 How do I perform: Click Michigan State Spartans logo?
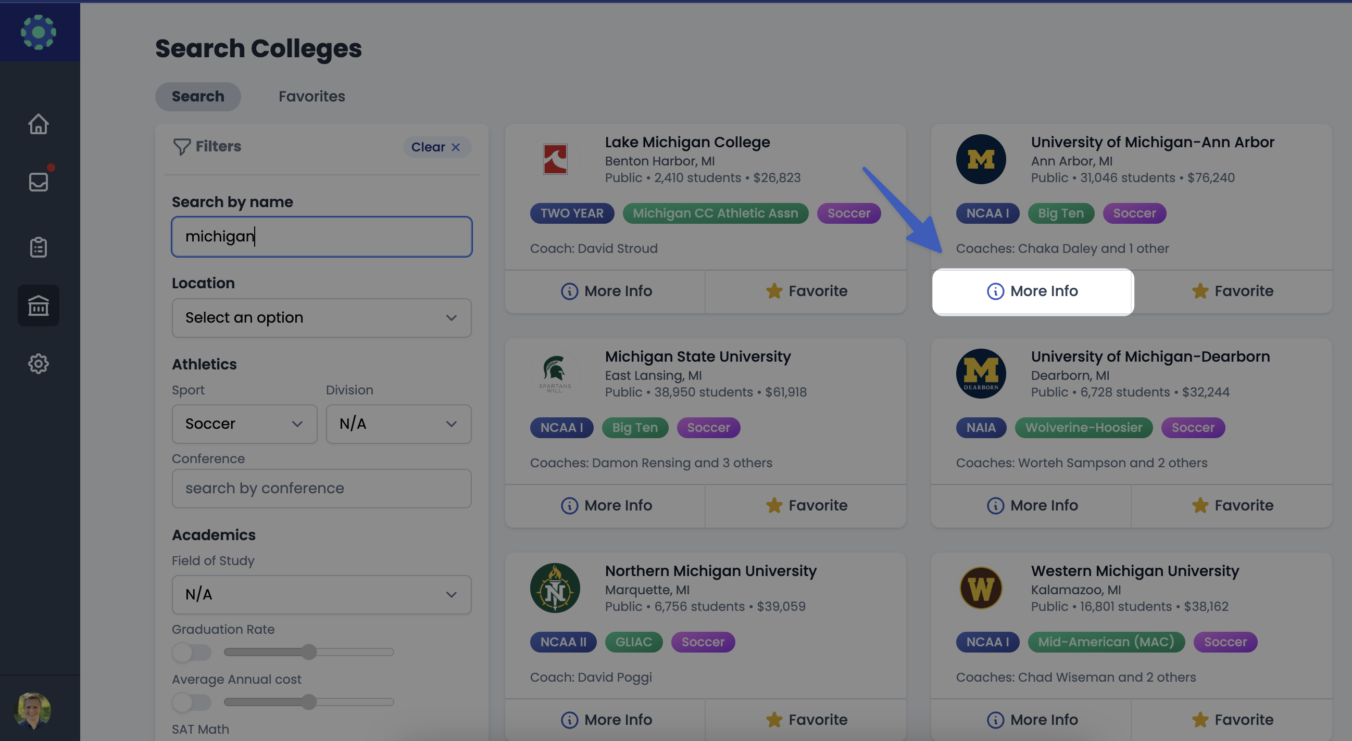click(x=555, y=374)
